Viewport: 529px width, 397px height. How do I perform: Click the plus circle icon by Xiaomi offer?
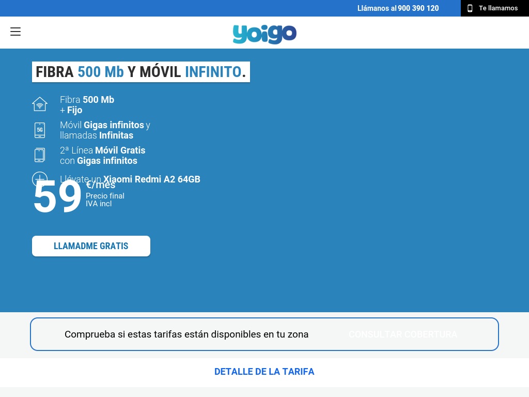(x=40, y=178)
